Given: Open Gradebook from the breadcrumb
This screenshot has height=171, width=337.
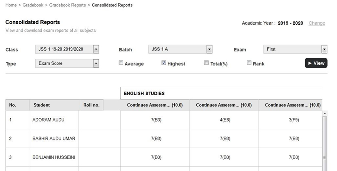Looking at the screenshot, I should click(33, 5).
